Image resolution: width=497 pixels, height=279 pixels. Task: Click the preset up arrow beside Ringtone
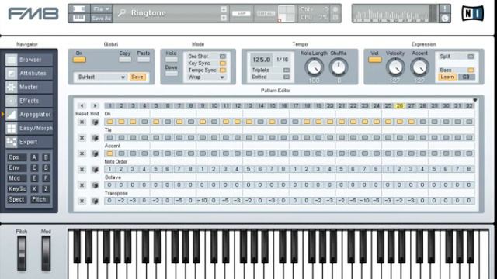(x=224, y=9)
